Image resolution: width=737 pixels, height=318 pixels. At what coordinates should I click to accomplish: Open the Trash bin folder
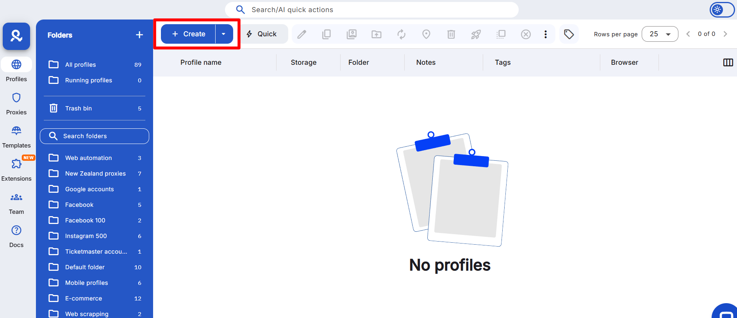tap(79, 108)
